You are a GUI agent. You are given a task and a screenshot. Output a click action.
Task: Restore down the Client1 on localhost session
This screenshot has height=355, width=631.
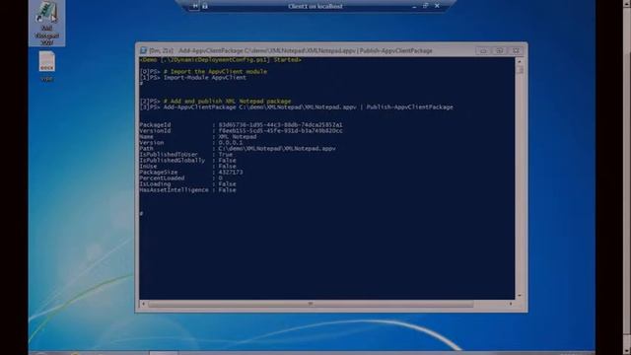click(425, 6)
